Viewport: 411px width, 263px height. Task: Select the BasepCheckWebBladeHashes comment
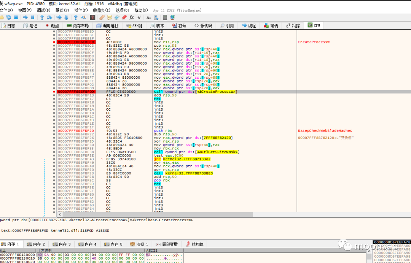[325, 131]
